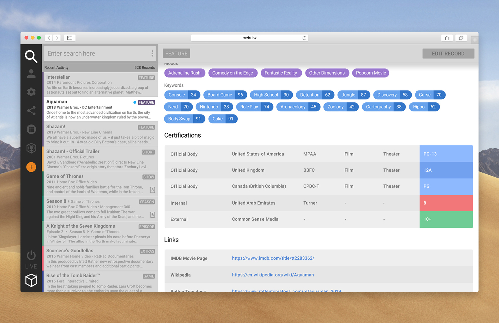The width and height of the screenshot is (499, 323).
Task: Go forward with the browser forward arrow
Action: pos(57,38)
